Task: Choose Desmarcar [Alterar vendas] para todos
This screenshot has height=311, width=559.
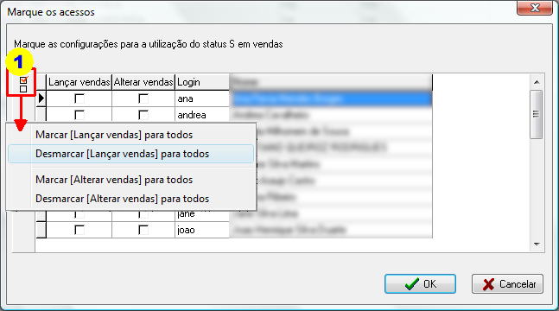Action: coord(123,199)
